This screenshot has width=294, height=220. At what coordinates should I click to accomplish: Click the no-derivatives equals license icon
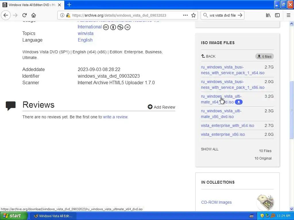[x=127, y=27]
